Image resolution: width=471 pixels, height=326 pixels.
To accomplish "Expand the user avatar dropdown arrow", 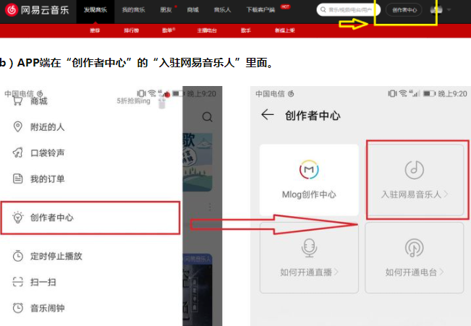I will (449, 10).
